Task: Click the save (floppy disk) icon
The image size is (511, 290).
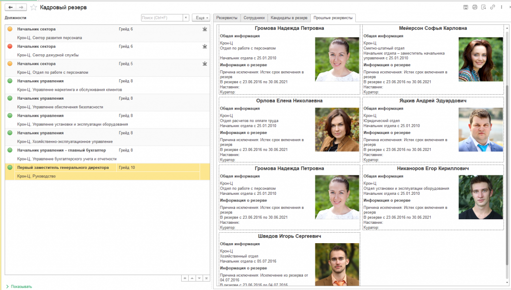Action: [466, 7]
